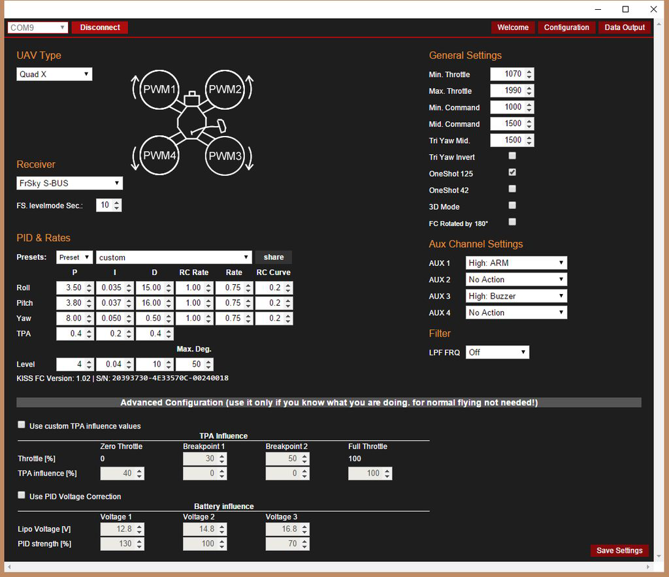Open AUX 2 No Action dropdown
Image resolution: width=669 pixels, height=577 pixels.
coord(516,280)
